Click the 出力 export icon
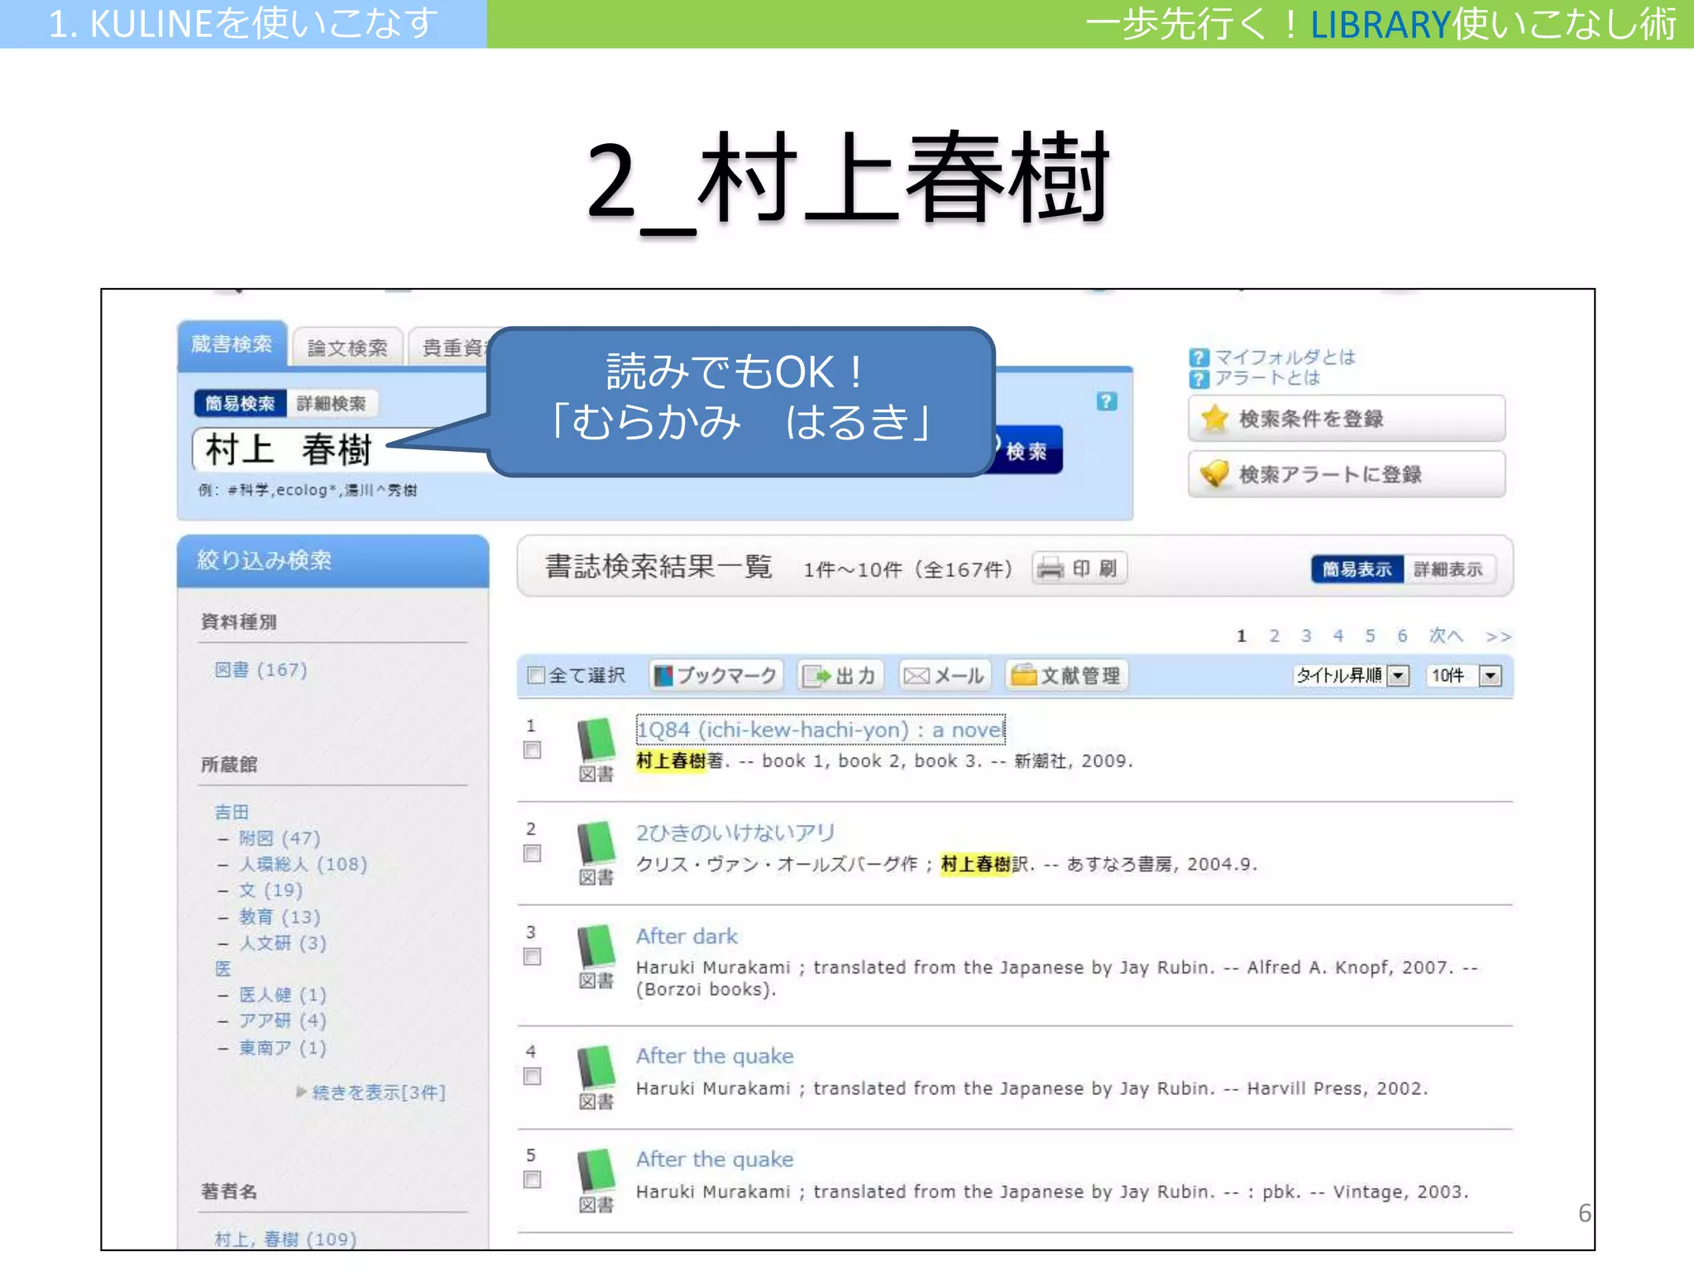1694x1271 pixels. [x=817, y=676]
